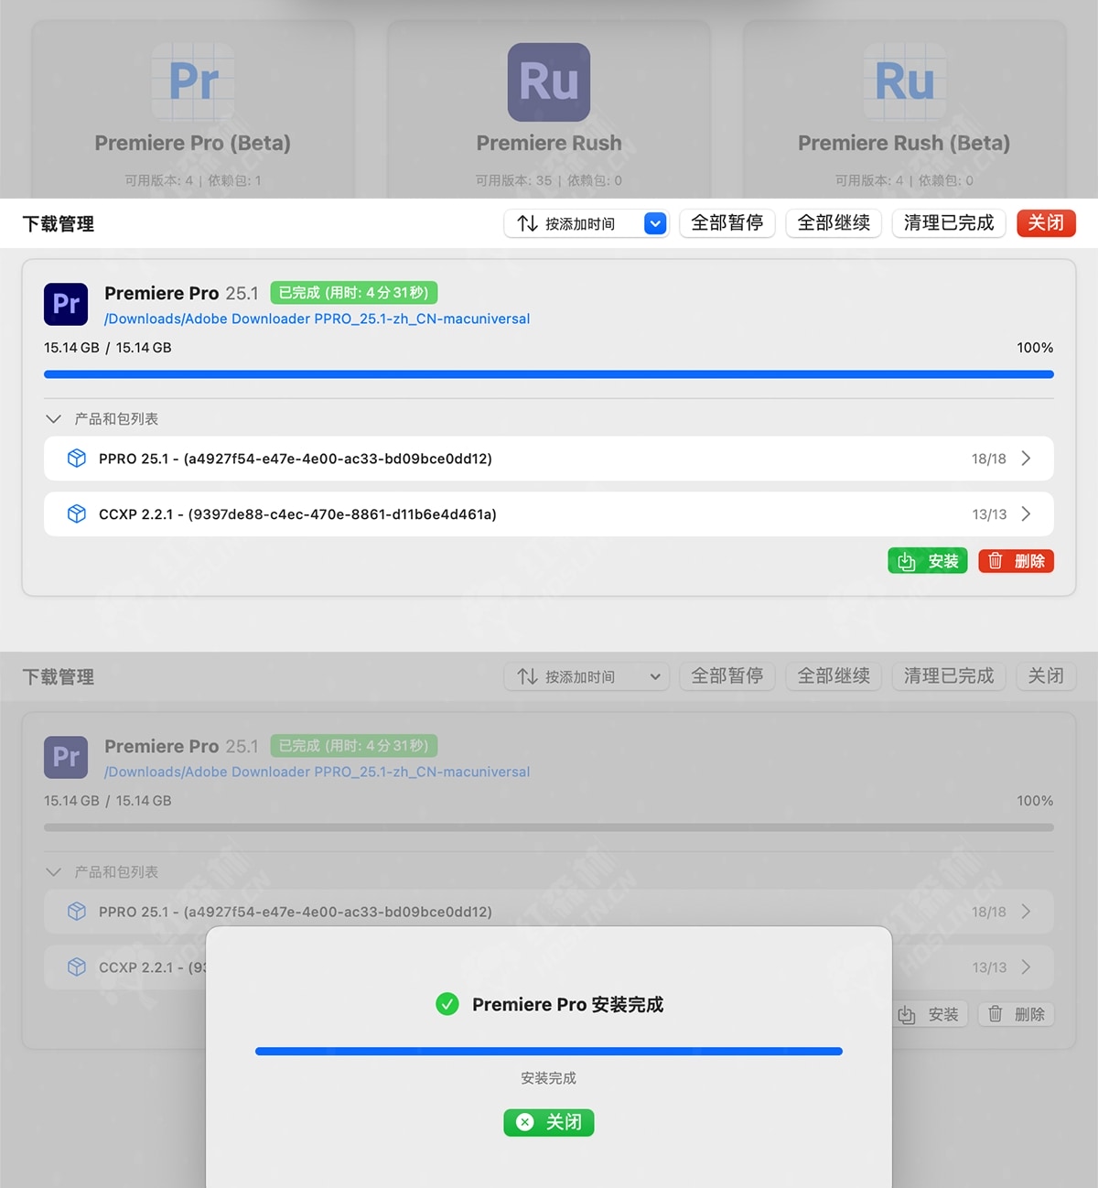
Task: Click PPRO 25.1 package cube icon in top panel
Action: [77, 459]
